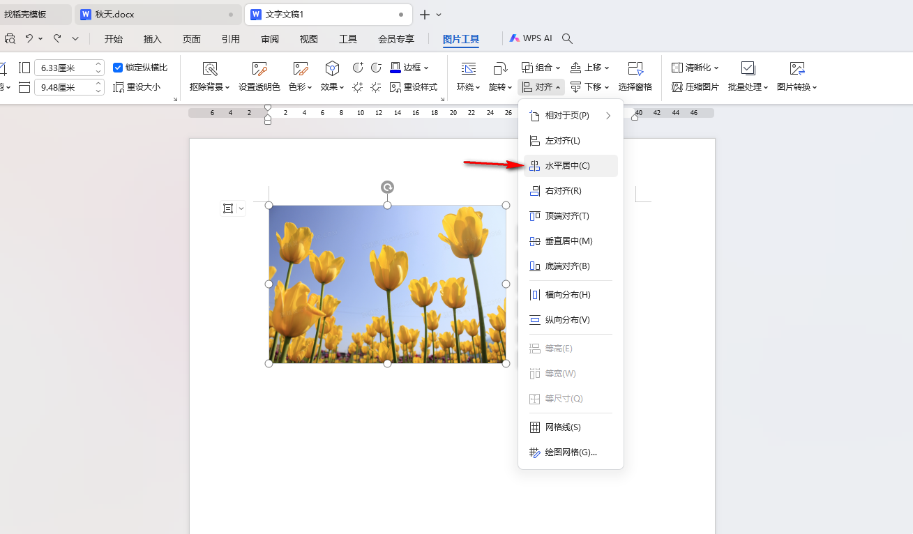The width and height of the screenshot is (913, 534).
Task: Click the 重设样式 reset style button
Action: (x=414, y=87)
